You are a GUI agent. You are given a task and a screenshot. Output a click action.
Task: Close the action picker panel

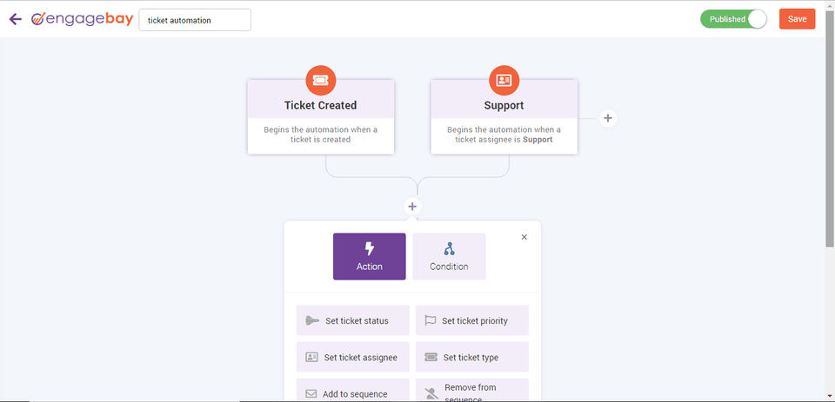[524, 237]
